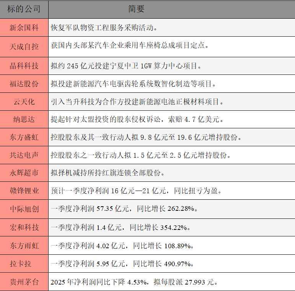This screenshot has width=295, height=291.
Task: Select summary 2025年净利润同比下降4.53%
Action: (172, 282)
